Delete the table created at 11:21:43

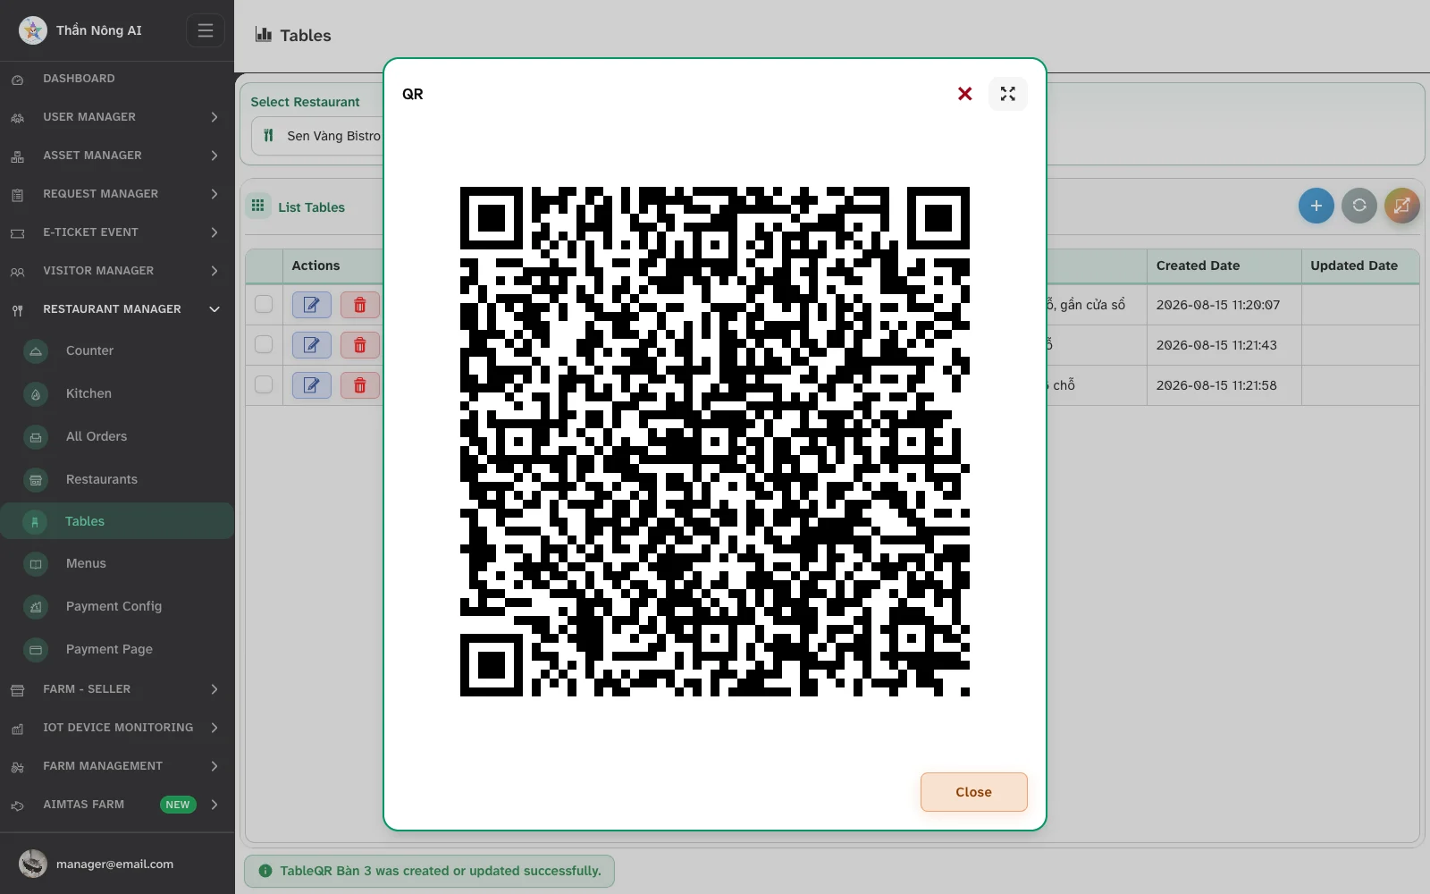click(x=360, y=345)
